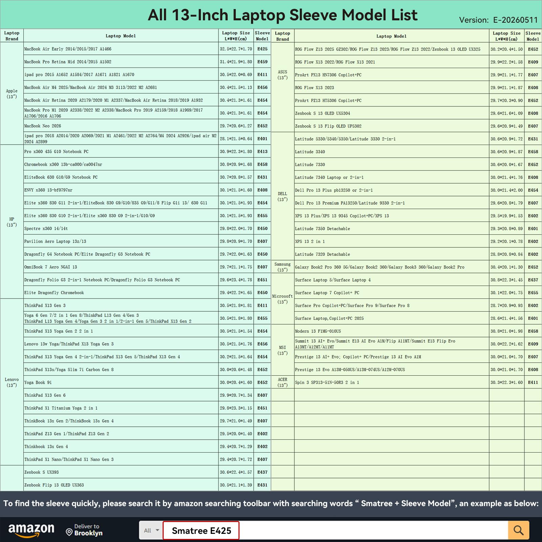This screenshot has height=542, width=542.
Task: Click the "Yoga Book 9i" model cell
Action: point(121,382)
